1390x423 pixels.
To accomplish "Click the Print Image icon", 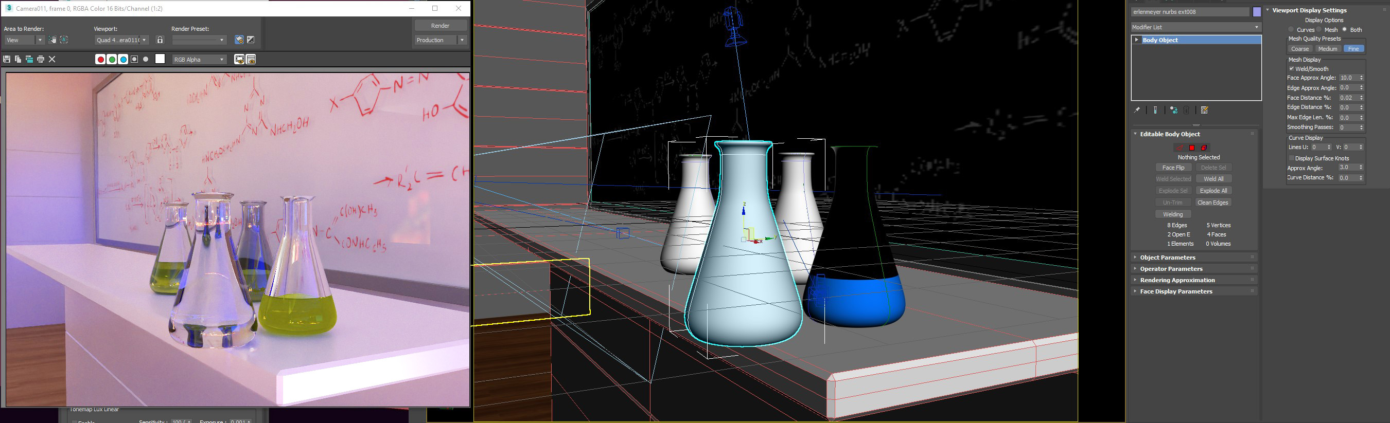I will click(x=41, y=59).
